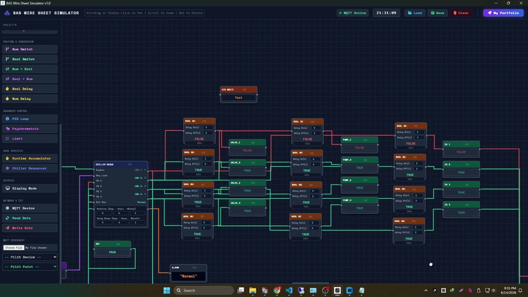This screenshot has width=528, height=297.
Task: Open File Explorer from the taskbar
Action: [252, 290]
